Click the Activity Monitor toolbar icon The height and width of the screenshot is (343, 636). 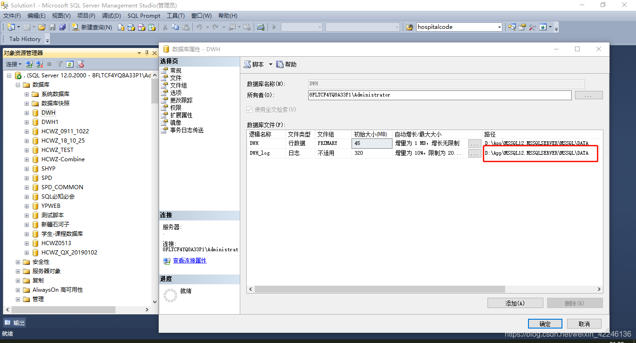click(x=261, y=27)
